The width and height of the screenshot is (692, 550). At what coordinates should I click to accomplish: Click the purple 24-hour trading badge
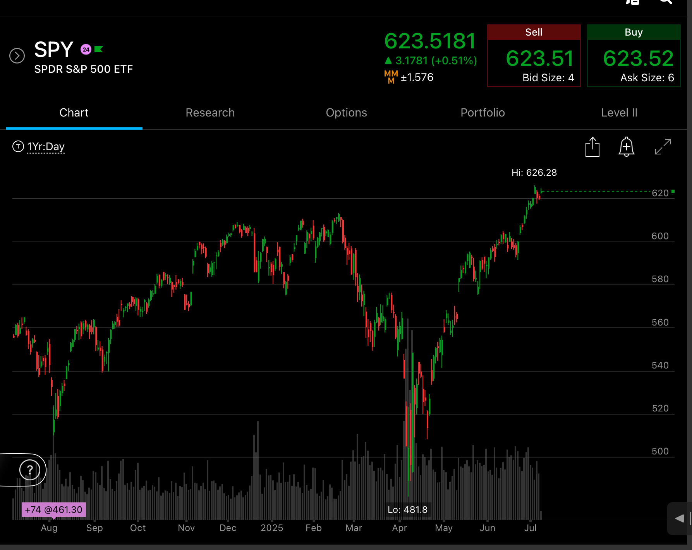tap(86, 50)
